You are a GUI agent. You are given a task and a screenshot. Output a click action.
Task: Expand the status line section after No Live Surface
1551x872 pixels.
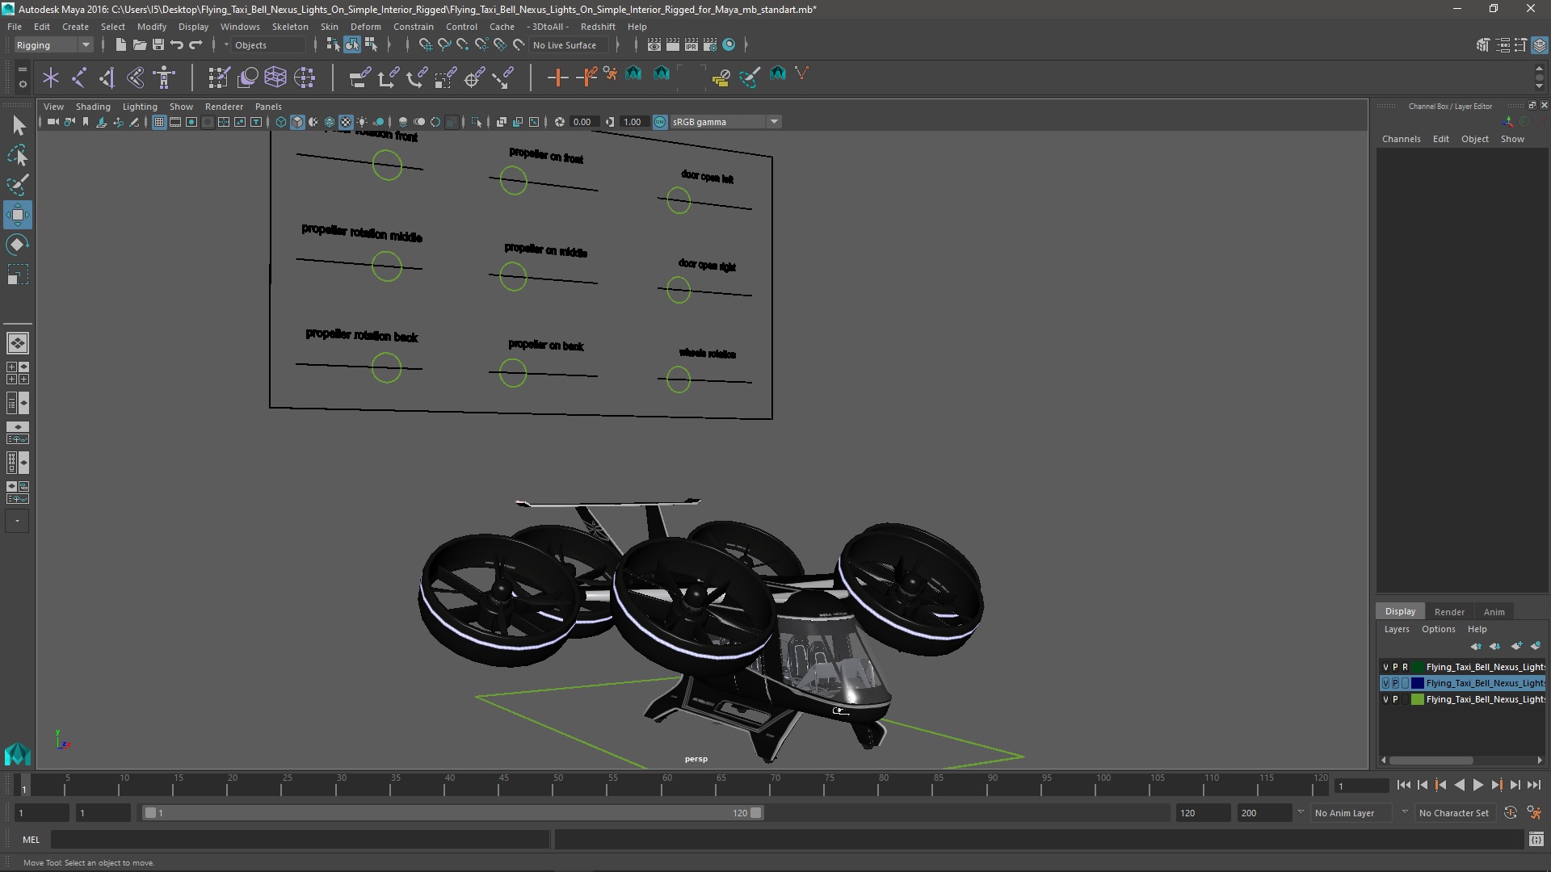(618, 45)
